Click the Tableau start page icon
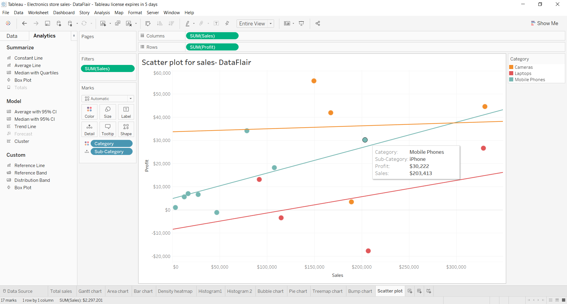Image resolution: width=567 pixels, height=304 pixels. click(8, 23)
